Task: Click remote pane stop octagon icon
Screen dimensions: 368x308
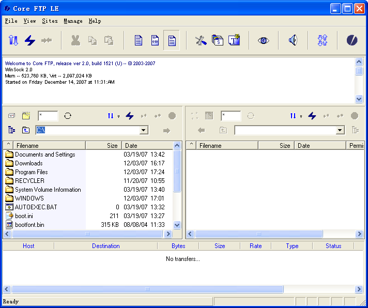Action: click(x=355, y=116)
